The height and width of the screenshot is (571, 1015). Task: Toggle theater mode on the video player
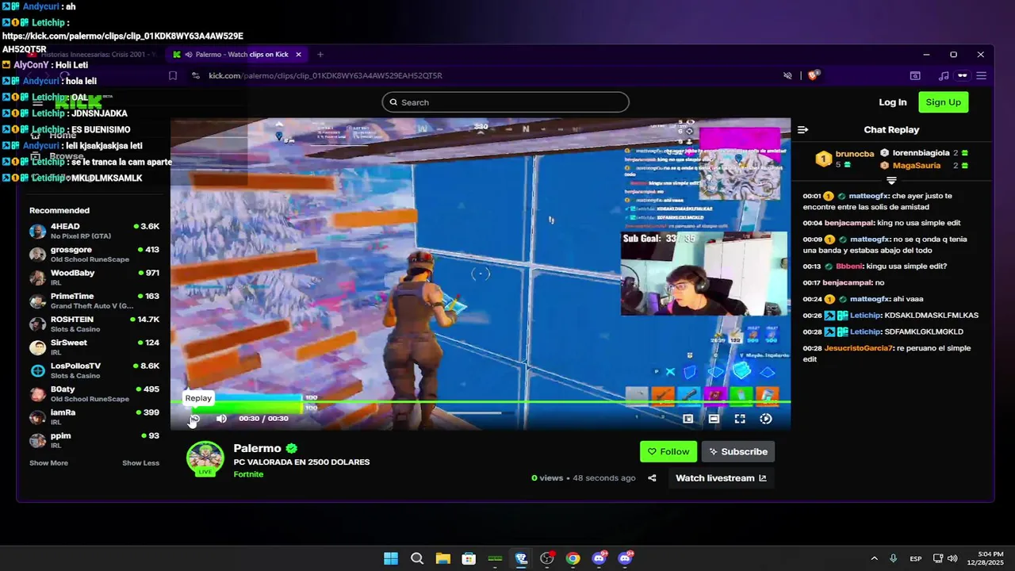click(714, 419)
